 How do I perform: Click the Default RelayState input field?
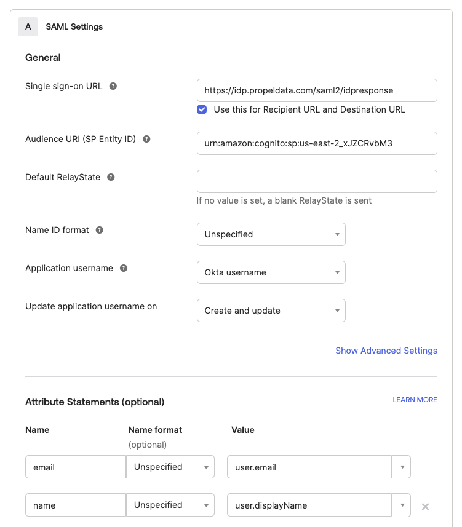pos(317,181)
